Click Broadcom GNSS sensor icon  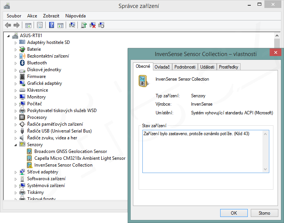(x=29, y=151)
